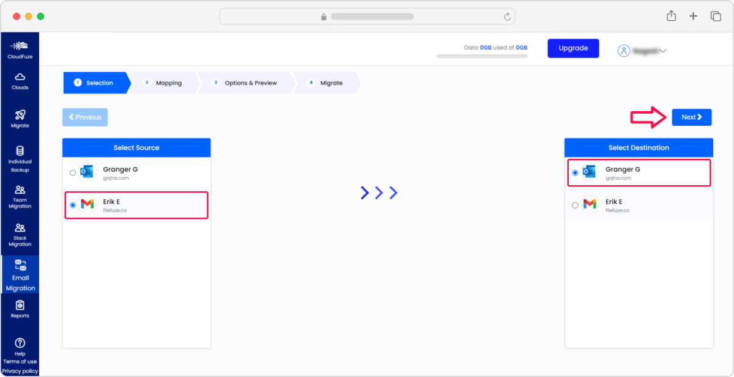Screen dimensions: 734x377
Task: Open Terms of use link
Action: coord(20,362)
